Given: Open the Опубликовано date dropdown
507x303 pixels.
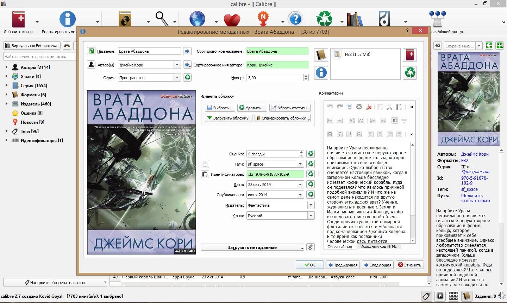Looking at the screenshot, I should coord(300,194).
